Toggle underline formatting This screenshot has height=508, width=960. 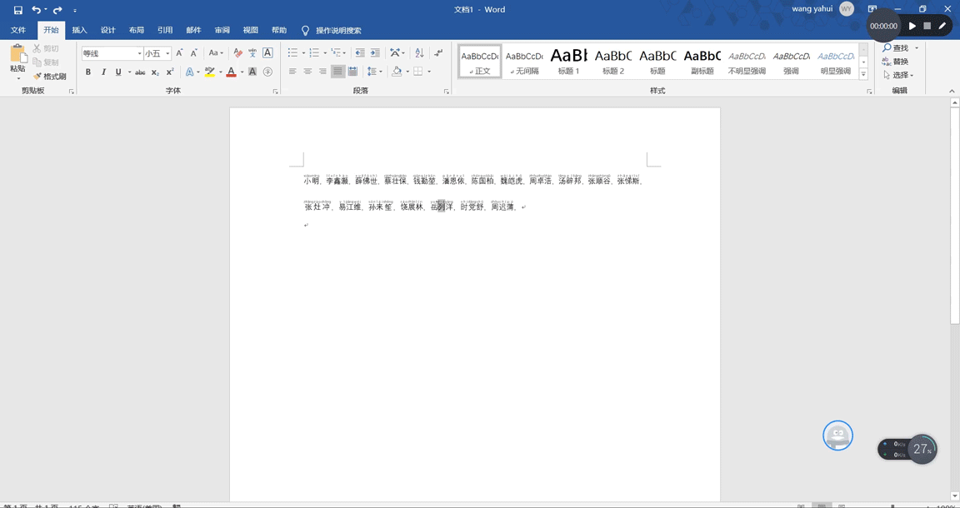(x=118, y=72)
